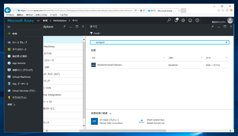Image resolution: width=238 pixels, height=136 pixels.
Task: Open the filter funnel icon
Action: pyautogui.click(x=91, y=33)
